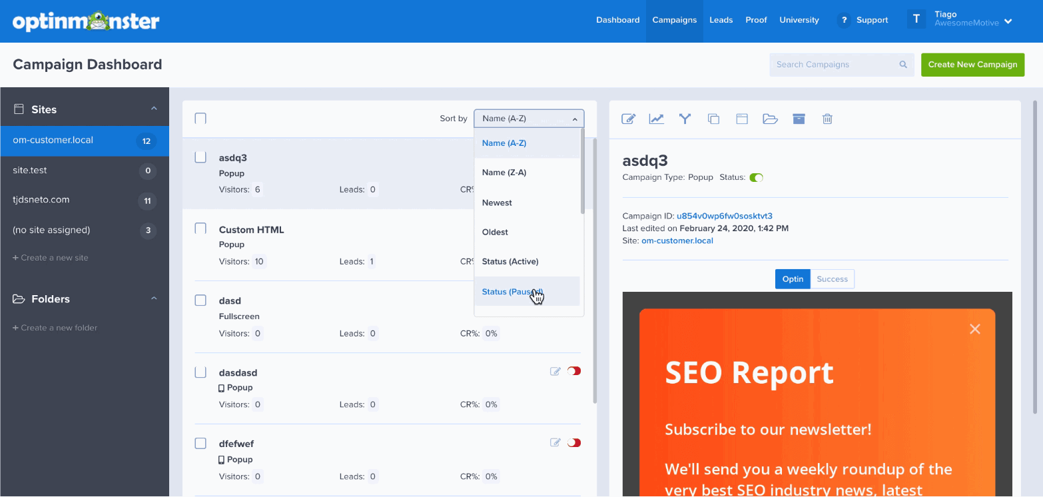The image size is (1043, 497).
Task: Toggle the asdq3 campaign Status switch
Action: pyautogui.click(x=756, y=177)
